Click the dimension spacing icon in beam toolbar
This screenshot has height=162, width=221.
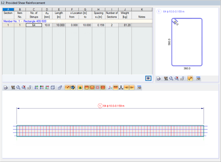(121, 88)
